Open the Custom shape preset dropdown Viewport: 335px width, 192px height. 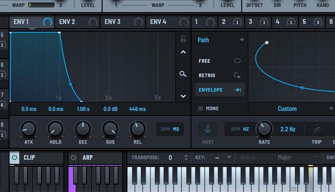[292, 109]
